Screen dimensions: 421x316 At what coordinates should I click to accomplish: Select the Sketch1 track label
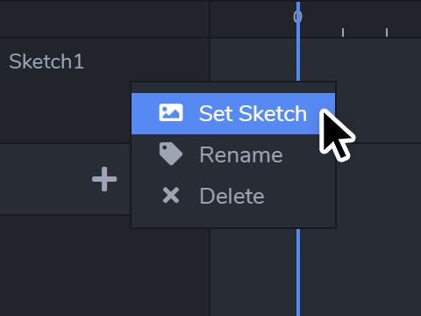coord(46,61)
